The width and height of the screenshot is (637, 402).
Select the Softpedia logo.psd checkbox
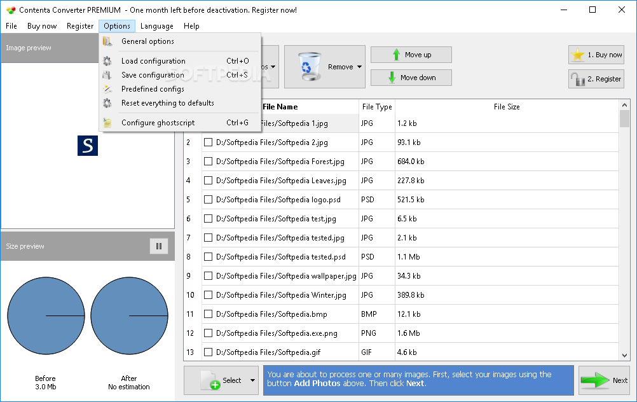(x=208, y=200)
